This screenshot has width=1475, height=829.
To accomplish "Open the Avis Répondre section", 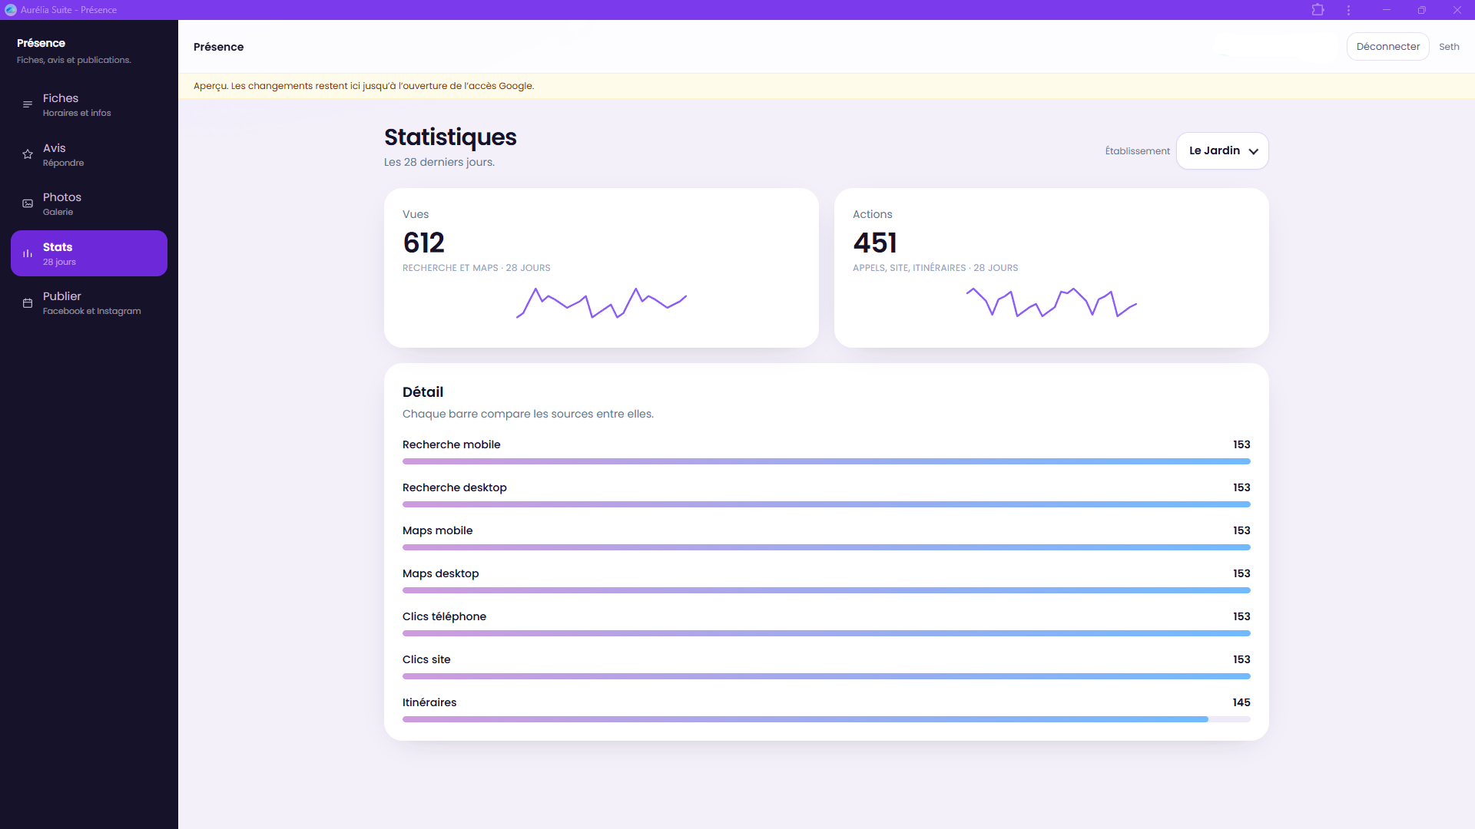I will [x=89, y=154].
